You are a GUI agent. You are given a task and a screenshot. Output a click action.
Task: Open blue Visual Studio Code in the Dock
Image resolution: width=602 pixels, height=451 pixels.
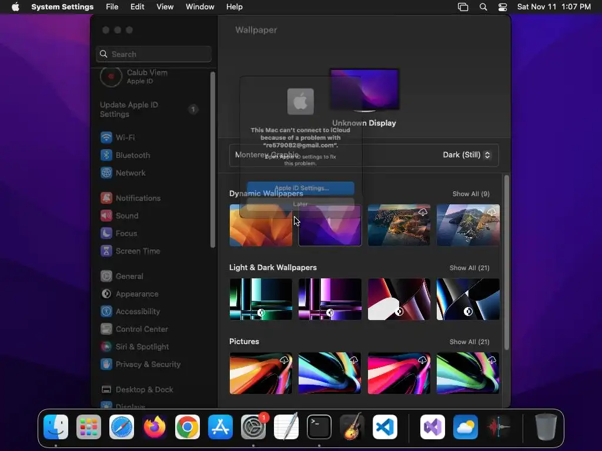click(x=385, y=427)
